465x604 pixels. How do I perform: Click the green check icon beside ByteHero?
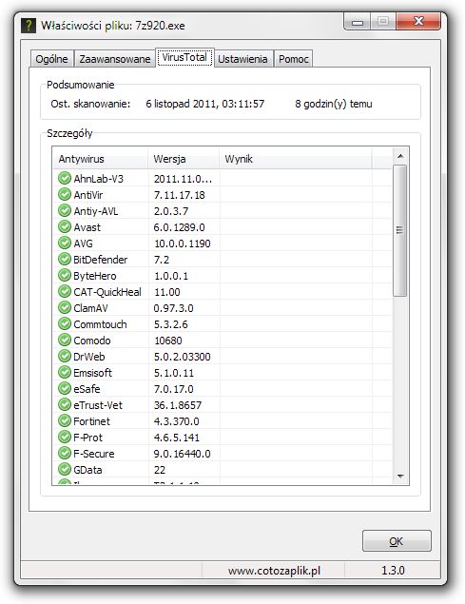[x=65, y=276]
